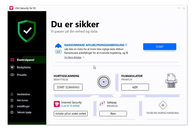
Task: Click the plus icon to add quick action
Action: (163, 105)
